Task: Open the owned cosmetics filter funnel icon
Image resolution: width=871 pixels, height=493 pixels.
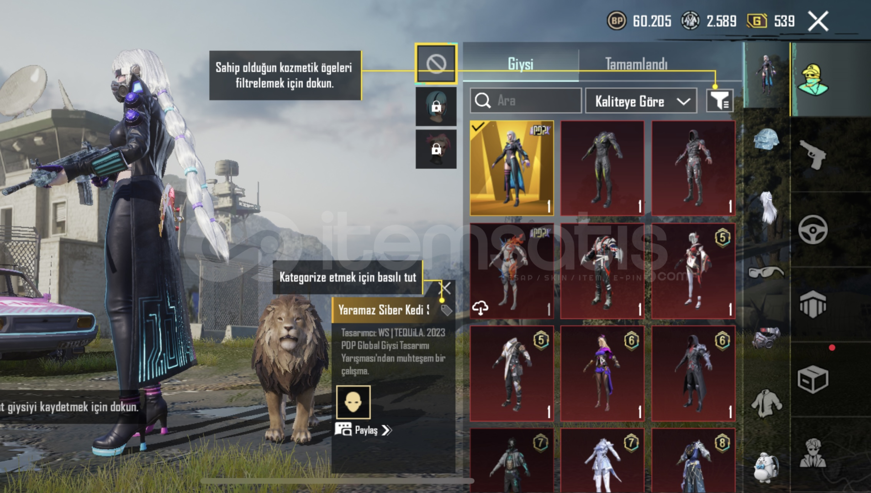Action: click(720, 100)
